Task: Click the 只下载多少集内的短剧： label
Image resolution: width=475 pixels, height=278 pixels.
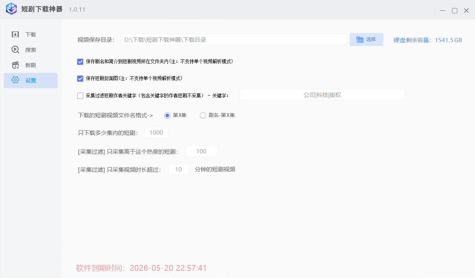Action: (x=108, y=133)
